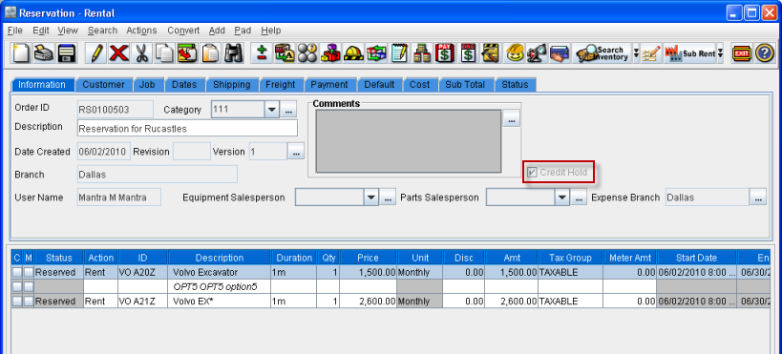The height and width of the screenshot is (354, 782).
Task: Click the colored blocks question icon
Action: pos(330,52)
